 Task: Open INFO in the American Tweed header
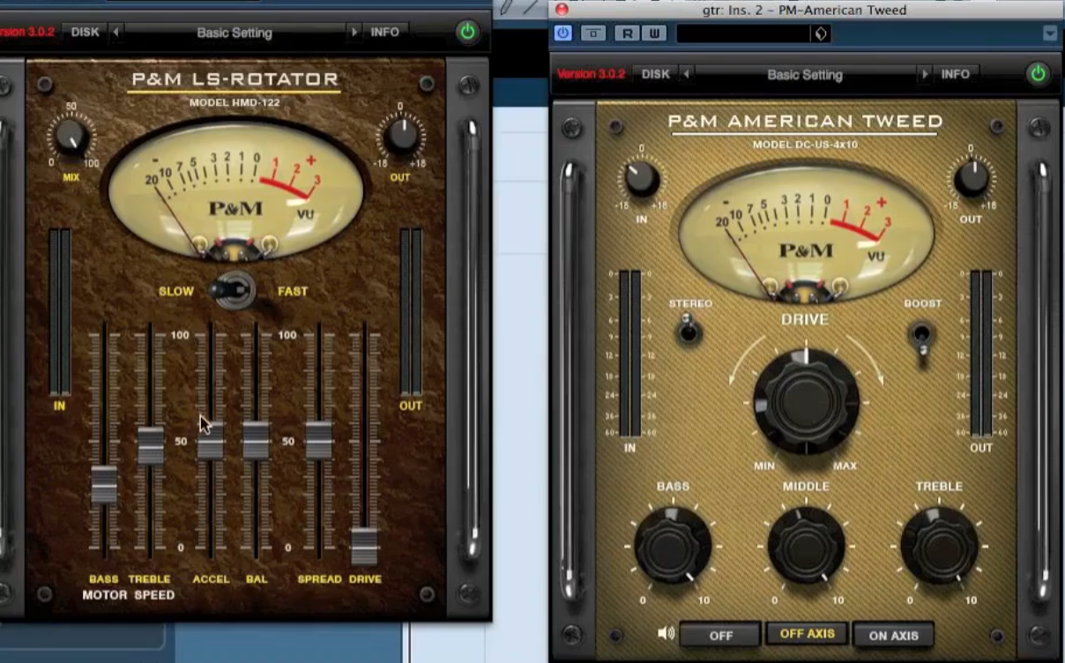click(955, 75)
